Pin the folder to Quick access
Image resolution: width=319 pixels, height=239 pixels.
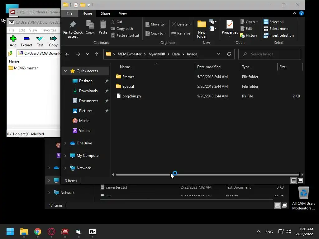pos(73,29)
